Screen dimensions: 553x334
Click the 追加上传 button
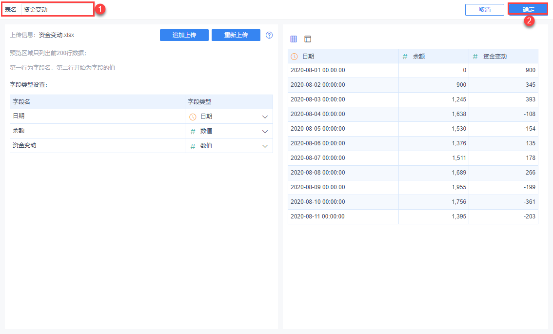click(184, 35)
